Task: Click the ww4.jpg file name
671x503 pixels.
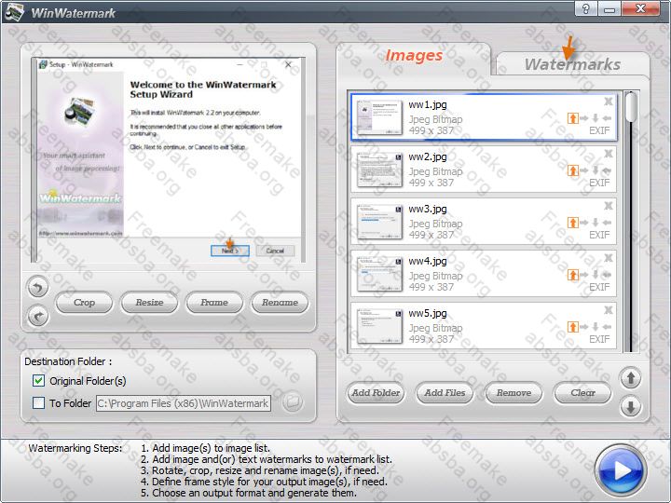Action: point(428,261)
